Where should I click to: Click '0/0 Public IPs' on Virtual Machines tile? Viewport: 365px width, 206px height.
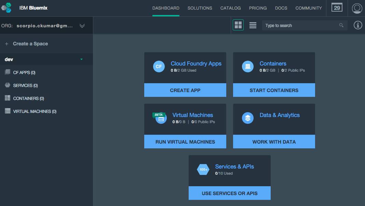coord(203,122)
